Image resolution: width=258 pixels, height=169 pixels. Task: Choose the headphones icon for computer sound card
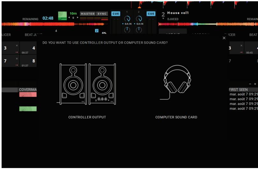click(x=176, y=82)
